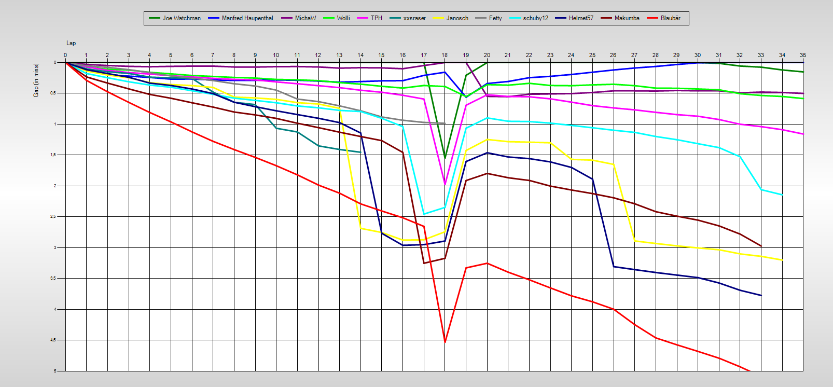
Task: Select Wolli in the legend
Action: tap(337, 18)
